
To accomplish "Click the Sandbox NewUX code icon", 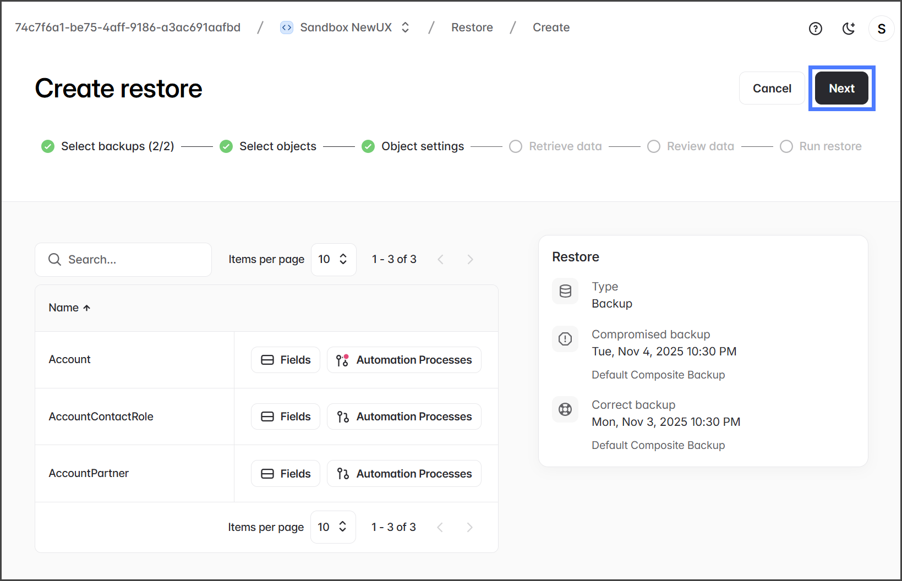I will (287, 28).
